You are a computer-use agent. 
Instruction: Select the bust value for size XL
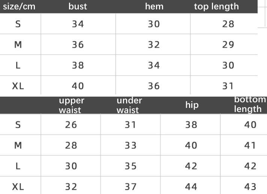click(78, 86)
